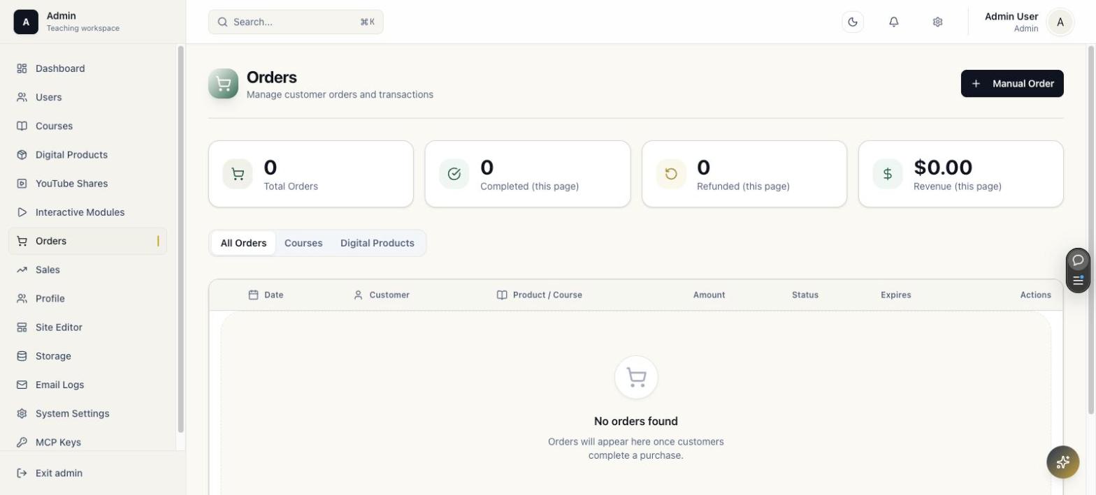Open the AI sparkle assistant button
Screen dimensions: 1096x495
pyautogui.click(x=1063, y=462)
